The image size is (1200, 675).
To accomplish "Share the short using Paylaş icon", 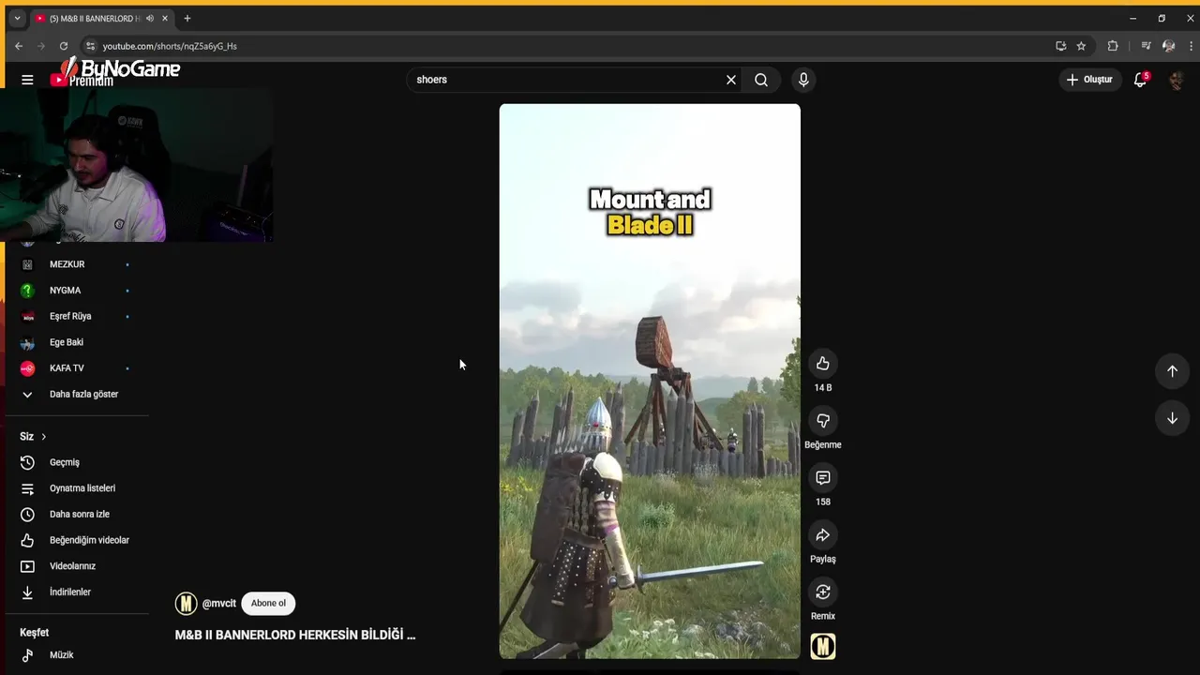I will (823, 535).
